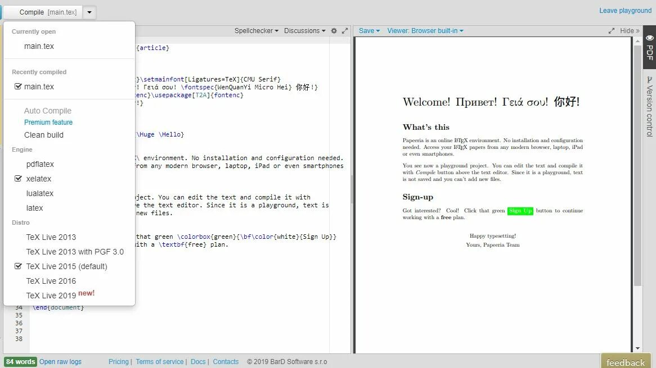The width and height of the screenshot is (656, 368).
Task: Click the PDF viewer vertical scrollbar thumb
Action: click(637, 166)
